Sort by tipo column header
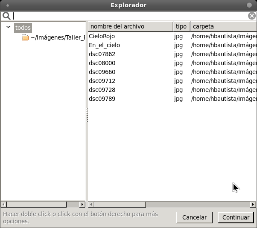The width and height of the screenshot is (257, 228). click(x=181, y=26)
